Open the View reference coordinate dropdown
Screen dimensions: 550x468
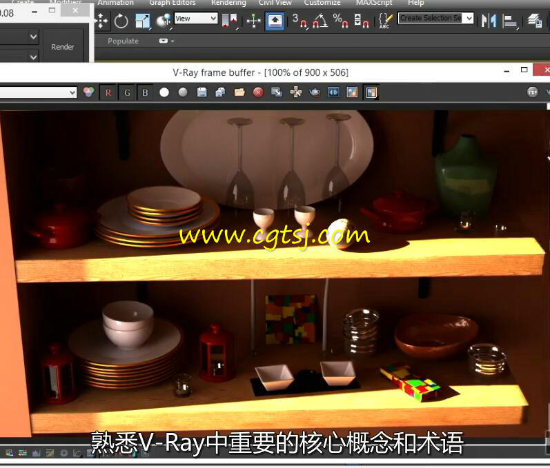196,18
